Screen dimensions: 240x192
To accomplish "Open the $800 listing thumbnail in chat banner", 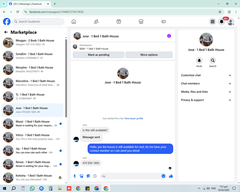I will (75, 47).
